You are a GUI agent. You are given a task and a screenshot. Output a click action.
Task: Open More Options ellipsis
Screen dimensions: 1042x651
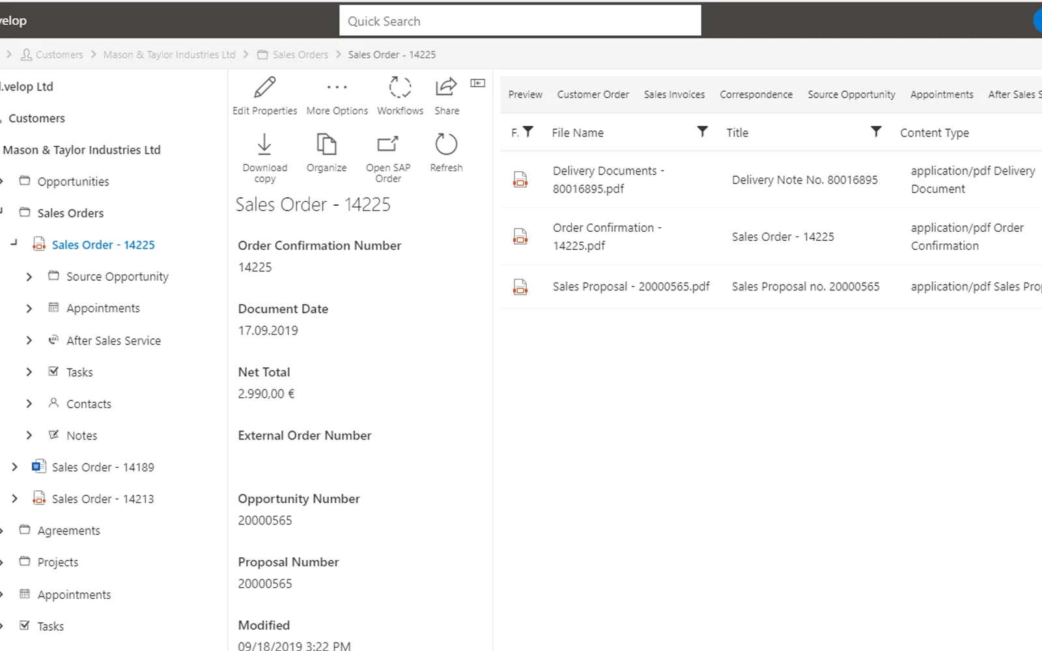pos(337,87)
